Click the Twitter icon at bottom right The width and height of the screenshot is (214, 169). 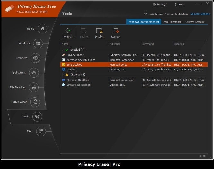(204, 156)
